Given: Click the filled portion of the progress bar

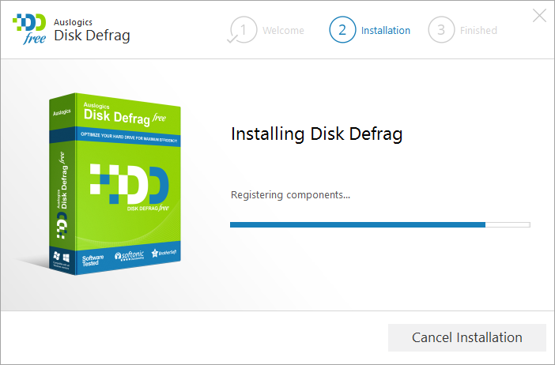Looking at the screenshot, I should [357, 224].
